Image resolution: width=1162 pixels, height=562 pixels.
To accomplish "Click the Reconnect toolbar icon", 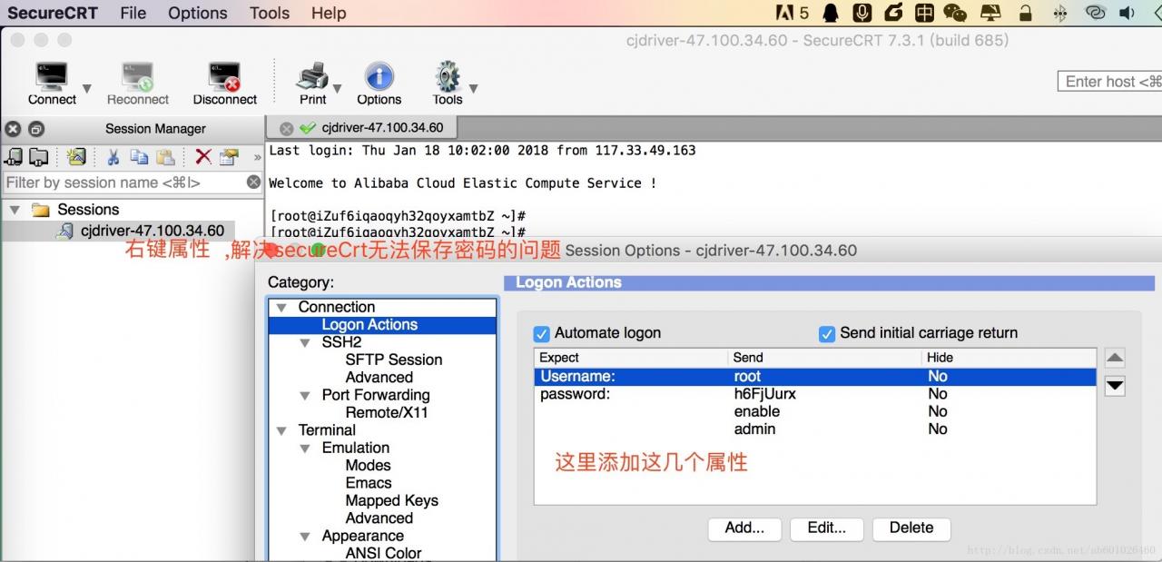I will [137, 76].
